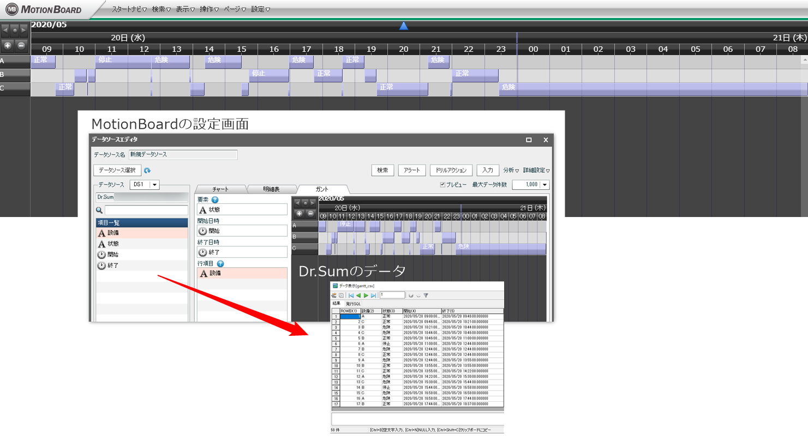Click 終了 field under 終了日時
The image size is (808, 446).
coord(242,252)
